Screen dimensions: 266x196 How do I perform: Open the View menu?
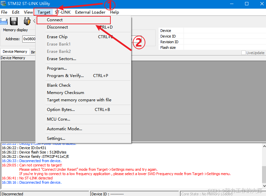pos(28,12)
